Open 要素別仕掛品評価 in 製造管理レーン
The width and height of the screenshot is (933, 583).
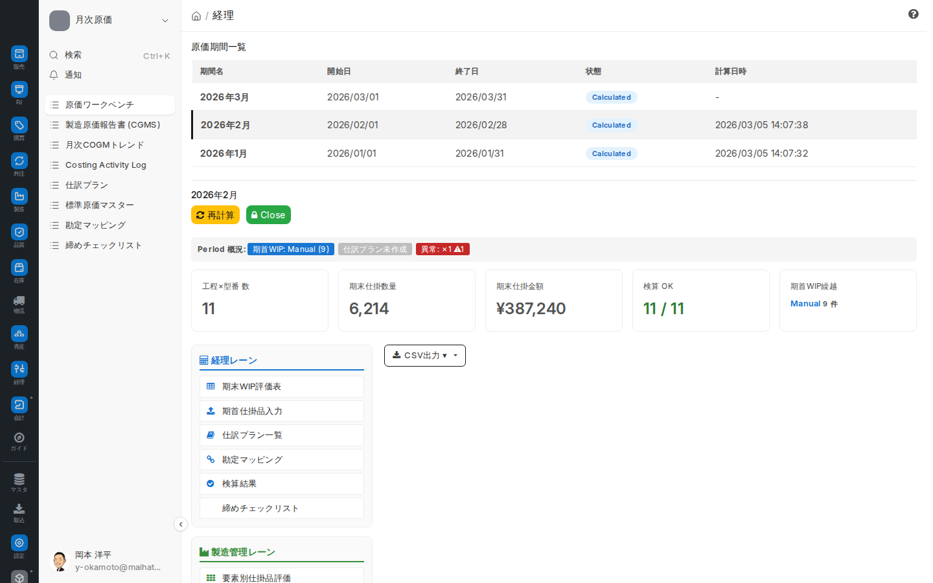[x=282, y=576]
